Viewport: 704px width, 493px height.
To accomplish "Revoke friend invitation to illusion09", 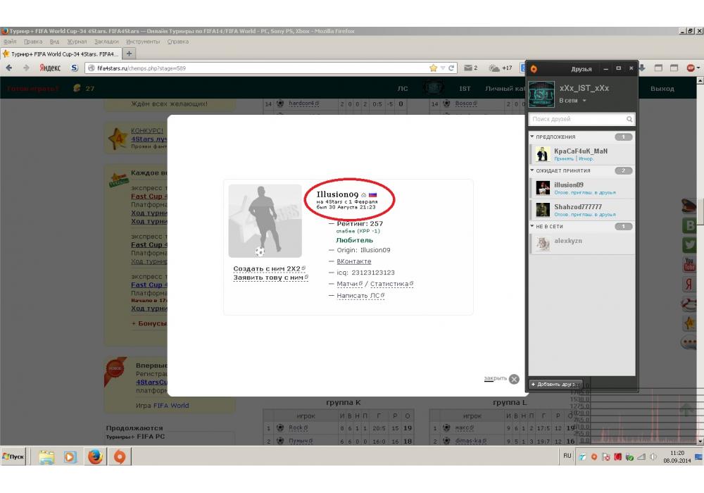I will 584,192.
